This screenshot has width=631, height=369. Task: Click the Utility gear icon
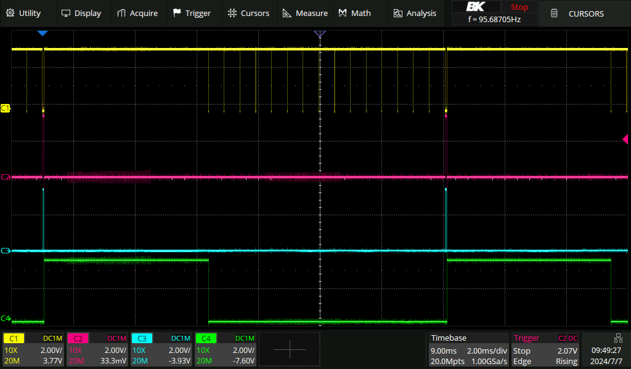[x=10, y=14]
